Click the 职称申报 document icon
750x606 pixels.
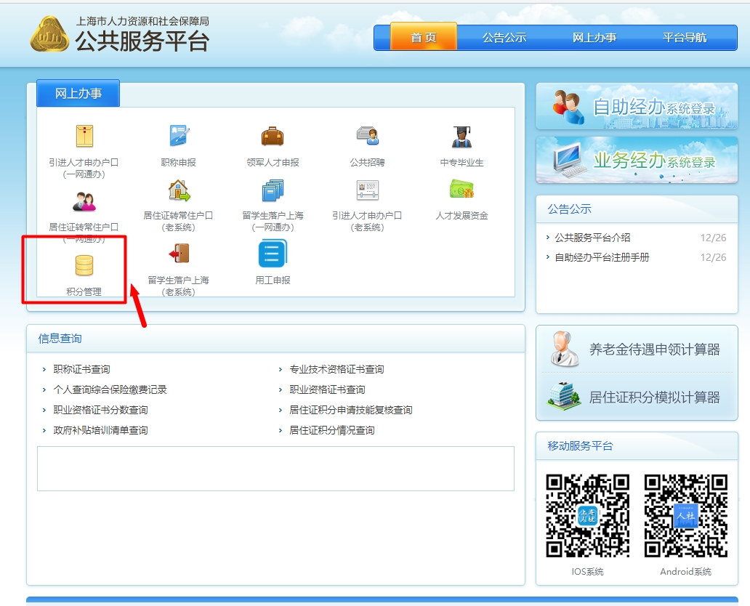(x=178, y=136)
